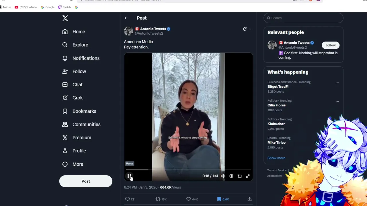367x206 pixels.
Task: Open Antonio Tweets name in Relevant people
Action: (x=296, y=43)
